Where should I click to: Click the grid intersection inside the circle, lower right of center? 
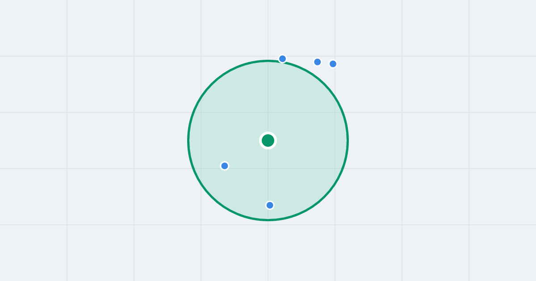[x=335, y=169]
